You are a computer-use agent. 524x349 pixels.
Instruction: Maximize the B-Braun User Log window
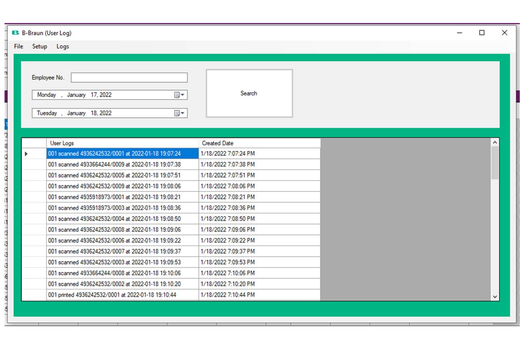482,33
